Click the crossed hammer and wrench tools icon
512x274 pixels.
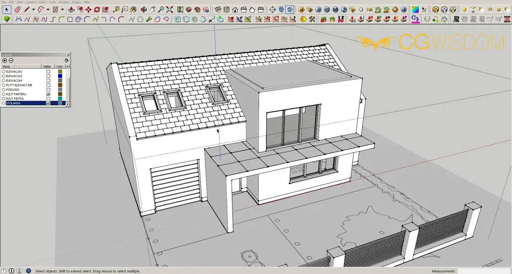(x=312, y=19)
